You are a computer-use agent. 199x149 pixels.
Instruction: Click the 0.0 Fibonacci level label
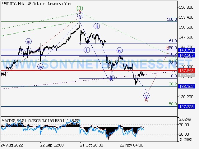[174, 76]
